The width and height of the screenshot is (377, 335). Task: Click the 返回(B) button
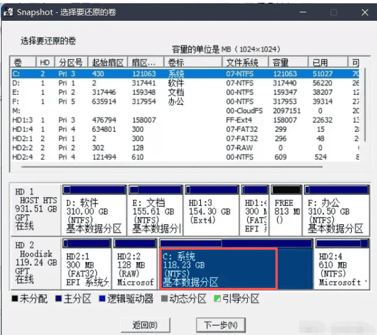coord(145,325)
